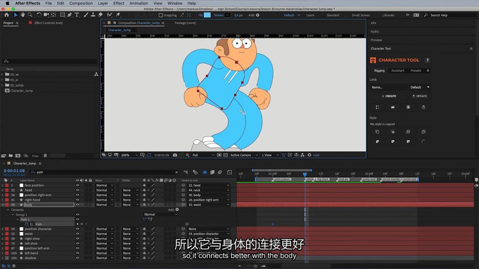The width and height of the screenshot is (479, 269).
Task: Open the parent dropdown showing 22. head
Action: pyautogui.click(x=209, y=185)
